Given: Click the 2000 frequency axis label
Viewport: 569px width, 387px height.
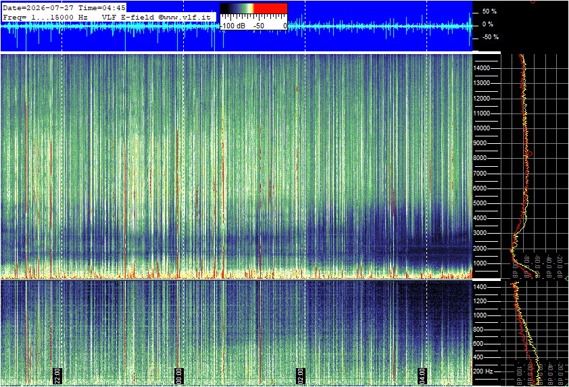Looking at the screenshot, I should click(480, 249).
